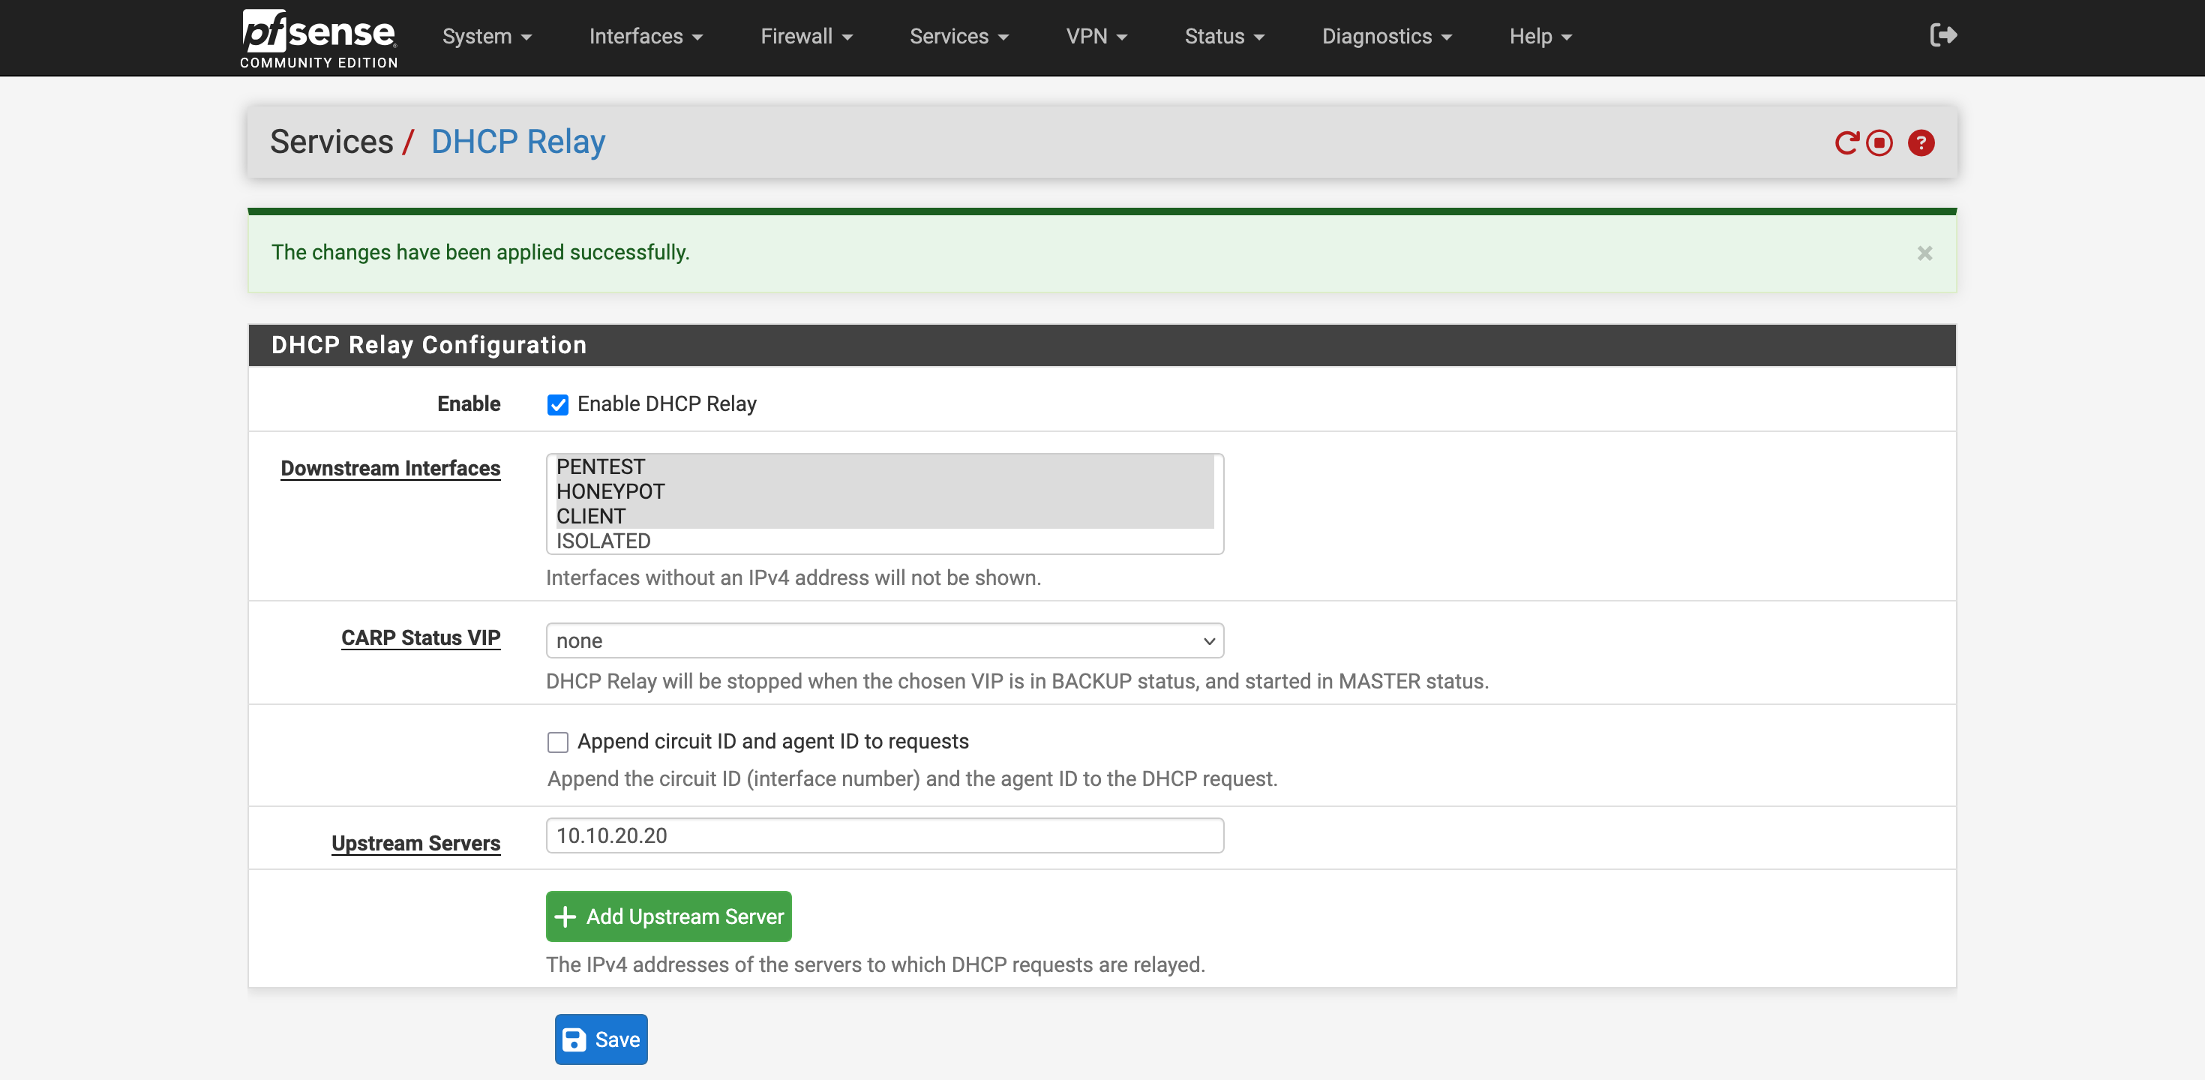This screenshot has height=1080, width=2205.
Task: Click the DHCP Relay breadcrumb link
Action: [517, 142]
